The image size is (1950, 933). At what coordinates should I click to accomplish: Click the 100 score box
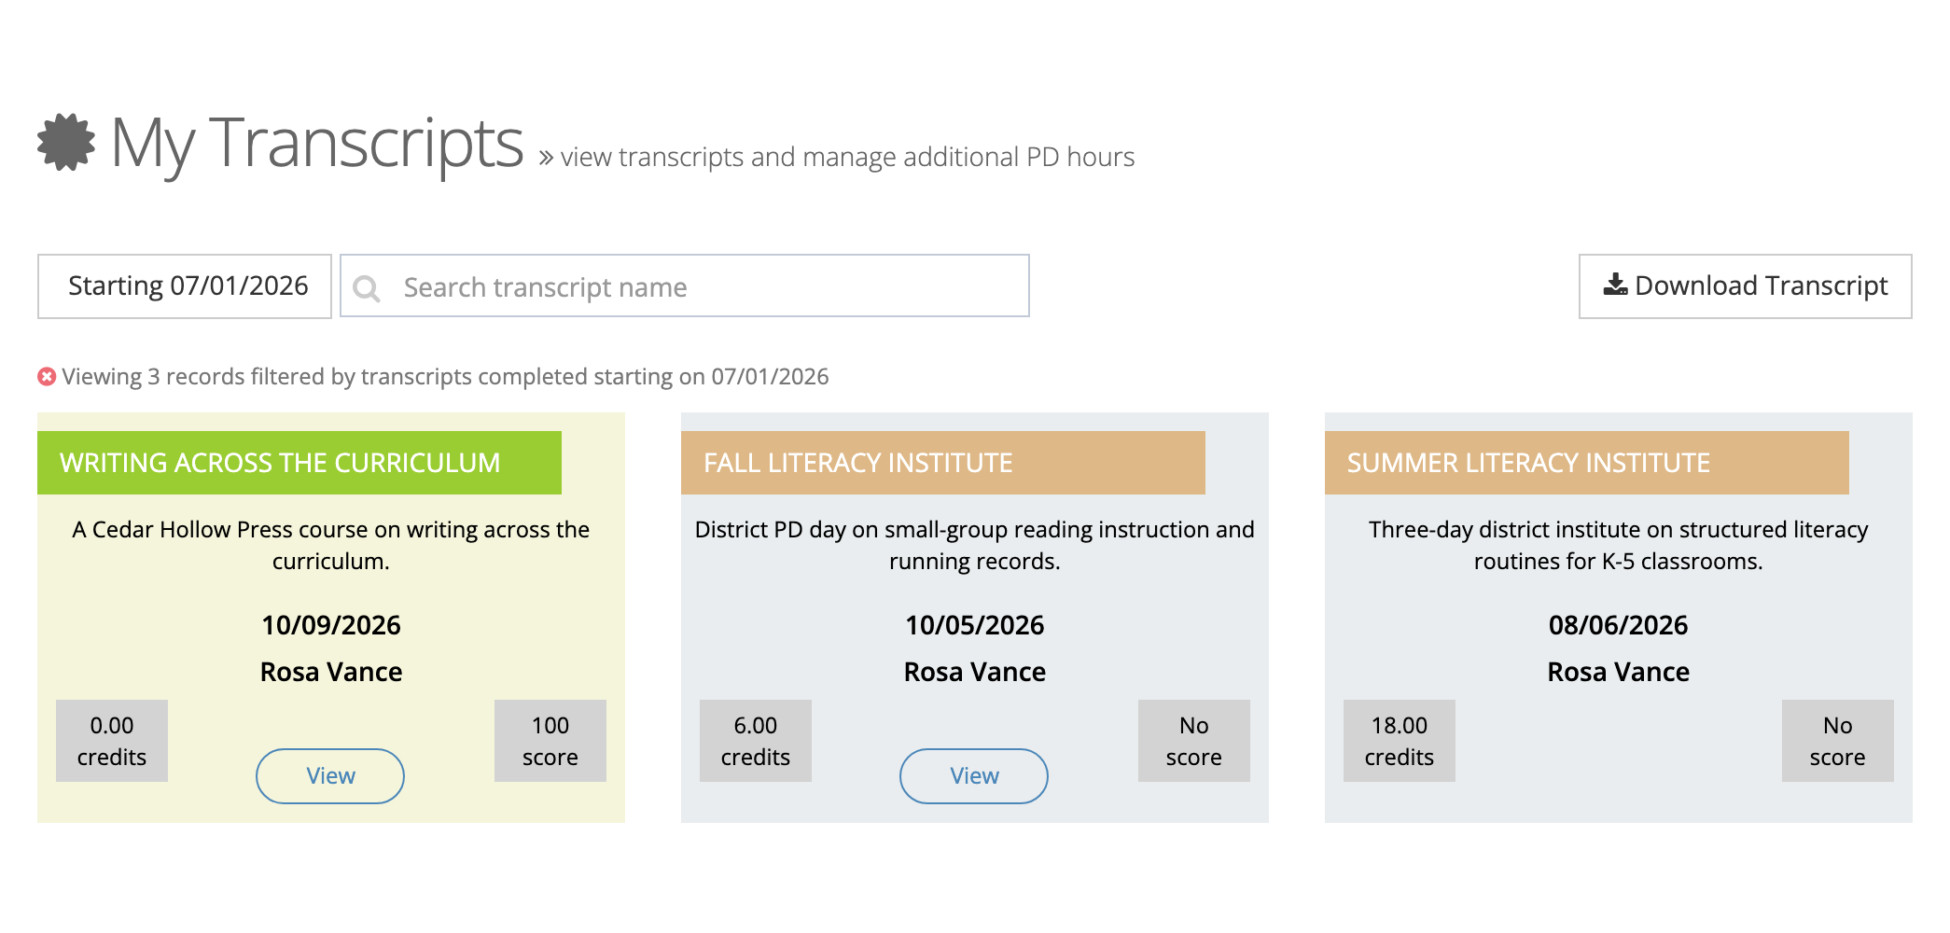pyautogui.click(x=550, y=741)
